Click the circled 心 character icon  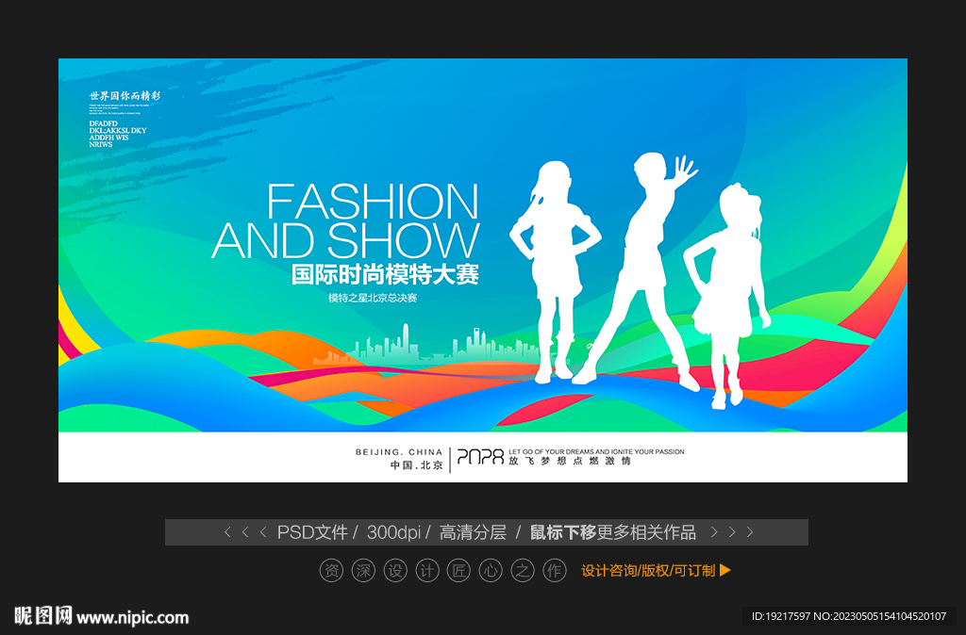coord(491,570)
